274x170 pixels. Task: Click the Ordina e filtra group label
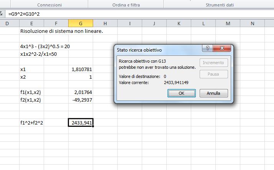point(125,5)
